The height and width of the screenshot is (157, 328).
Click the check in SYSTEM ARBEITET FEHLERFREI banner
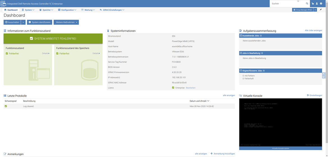pos(31,39)
